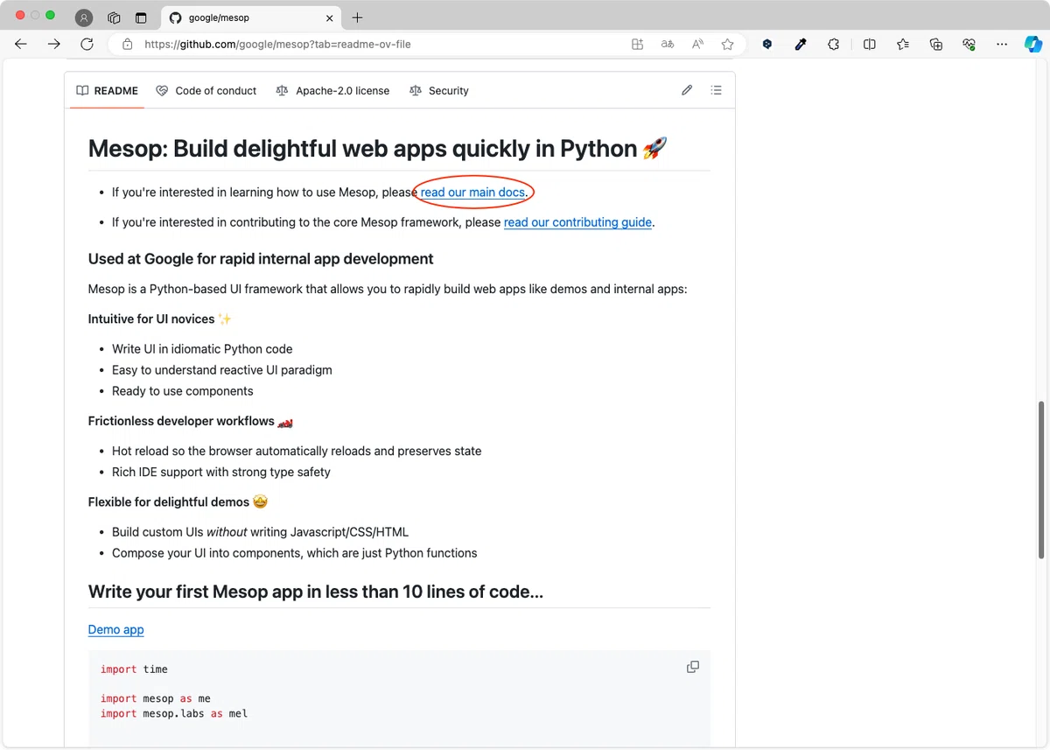Open a new browser tab

click(x=357, y=18)
